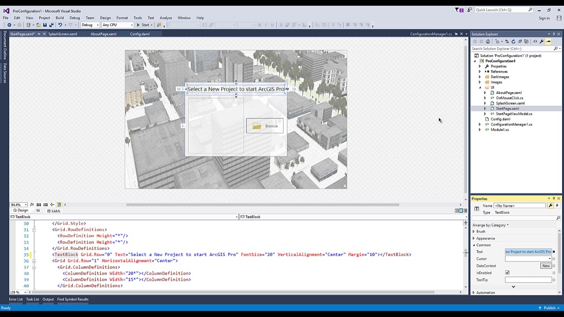Collapse the UI folder
Viewport: 564px width, 317px height.
pos(480,87)
